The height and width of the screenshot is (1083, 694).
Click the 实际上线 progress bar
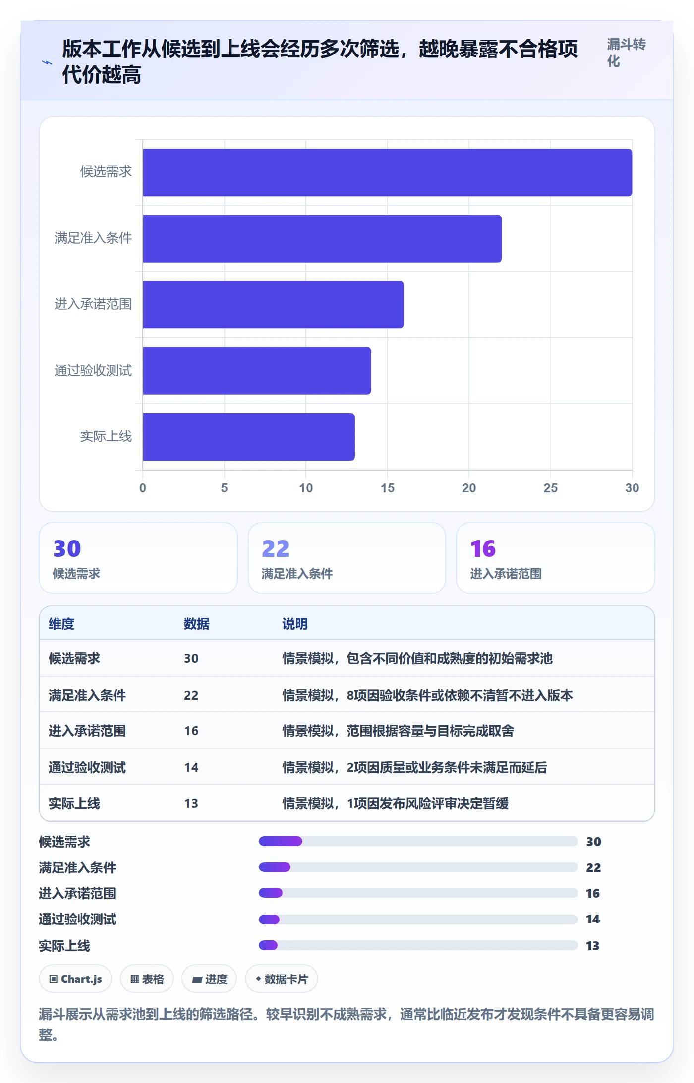(x=418, y=945)
